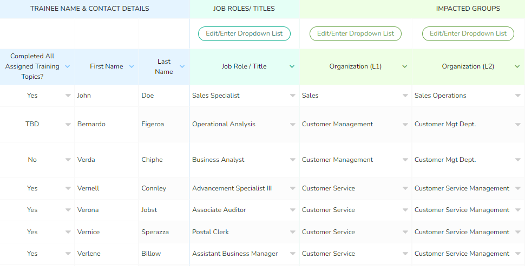
Task: Expand Bernardo's TBD status dropdown
Action: [68, 125]
